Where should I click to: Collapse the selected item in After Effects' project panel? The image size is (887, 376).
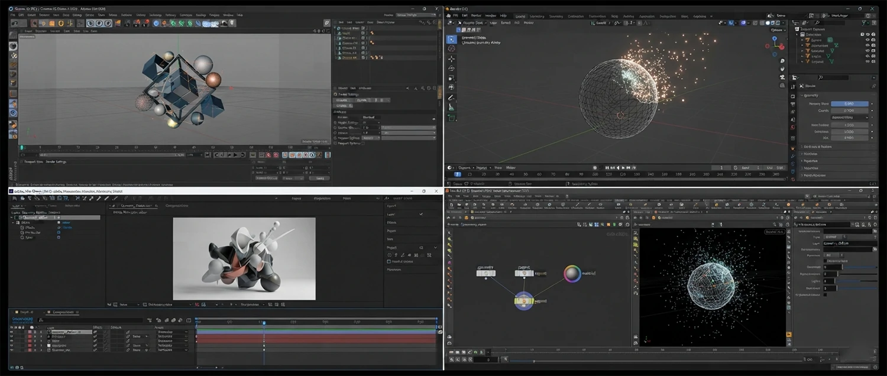[12, 218]
